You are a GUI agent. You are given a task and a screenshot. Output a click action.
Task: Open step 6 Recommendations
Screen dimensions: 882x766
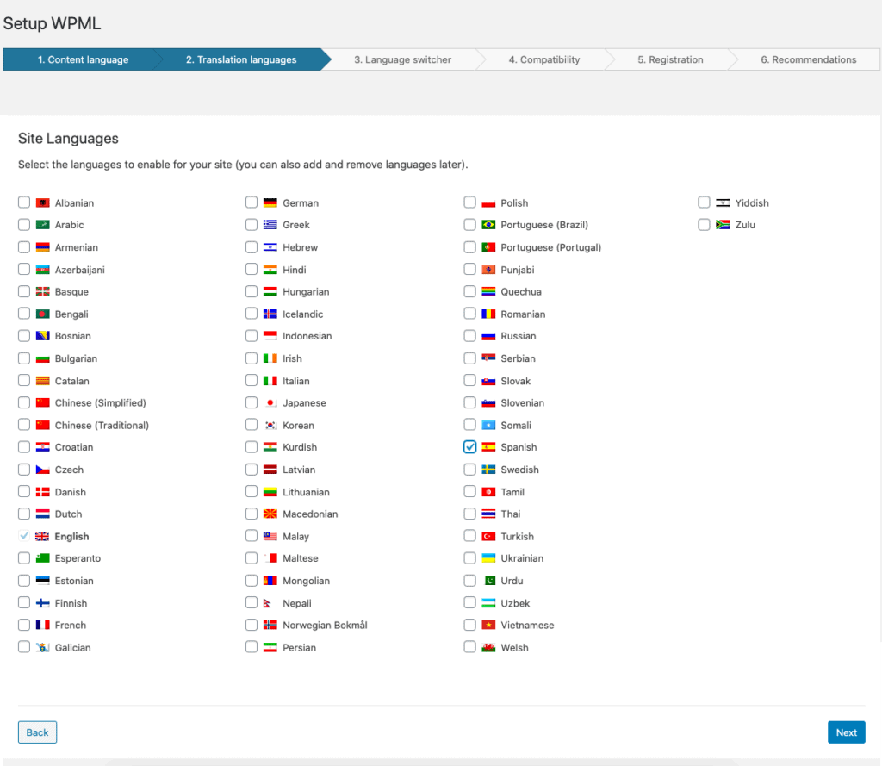(x=808, y=59)
